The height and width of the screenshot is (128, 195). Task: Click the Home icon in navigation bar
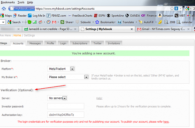pos(4,8)
